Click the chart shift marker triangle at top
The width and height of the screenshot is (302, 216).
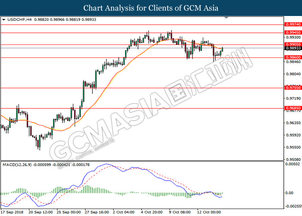(226, 18)
